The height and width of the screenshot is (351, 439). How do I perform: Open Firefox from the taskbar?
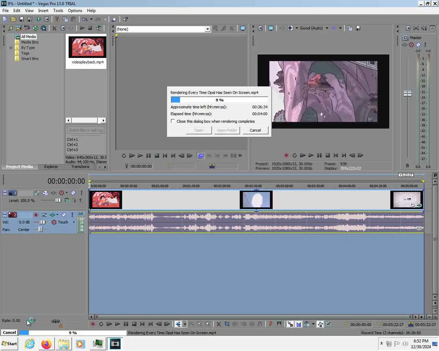click(46, 343)
